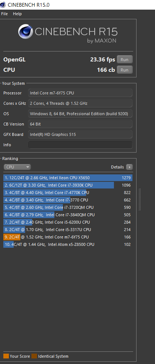Viewport: 155px width, 364px height.
Task: Select ranking row Intel Core i7-3840QM
Action: click(68, 215)
